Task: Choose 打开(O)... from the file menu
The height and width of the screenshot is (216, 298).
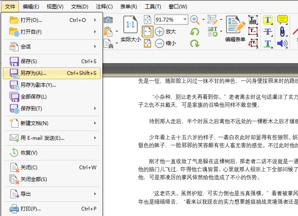Action: point(52,20)
